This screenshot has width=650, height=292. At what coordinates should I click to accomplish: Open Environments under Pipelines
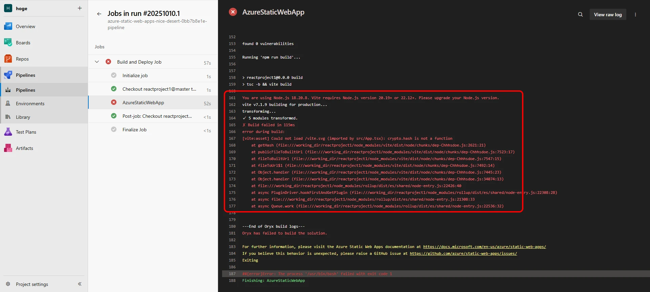click(x=30, y=104)
